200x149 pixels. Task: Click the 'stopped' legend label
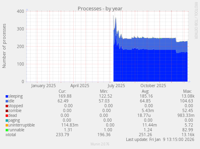point(16,106)
